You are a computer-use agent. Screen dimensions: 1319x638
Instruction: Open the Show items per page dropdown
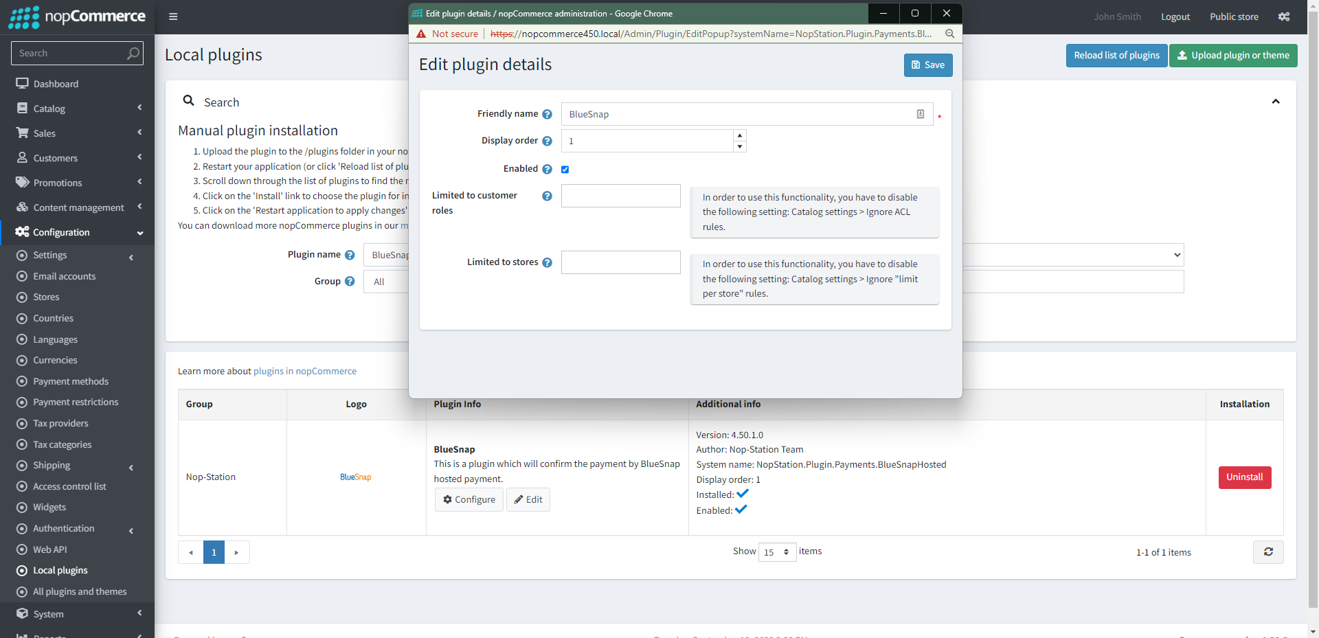pos(777,552)
